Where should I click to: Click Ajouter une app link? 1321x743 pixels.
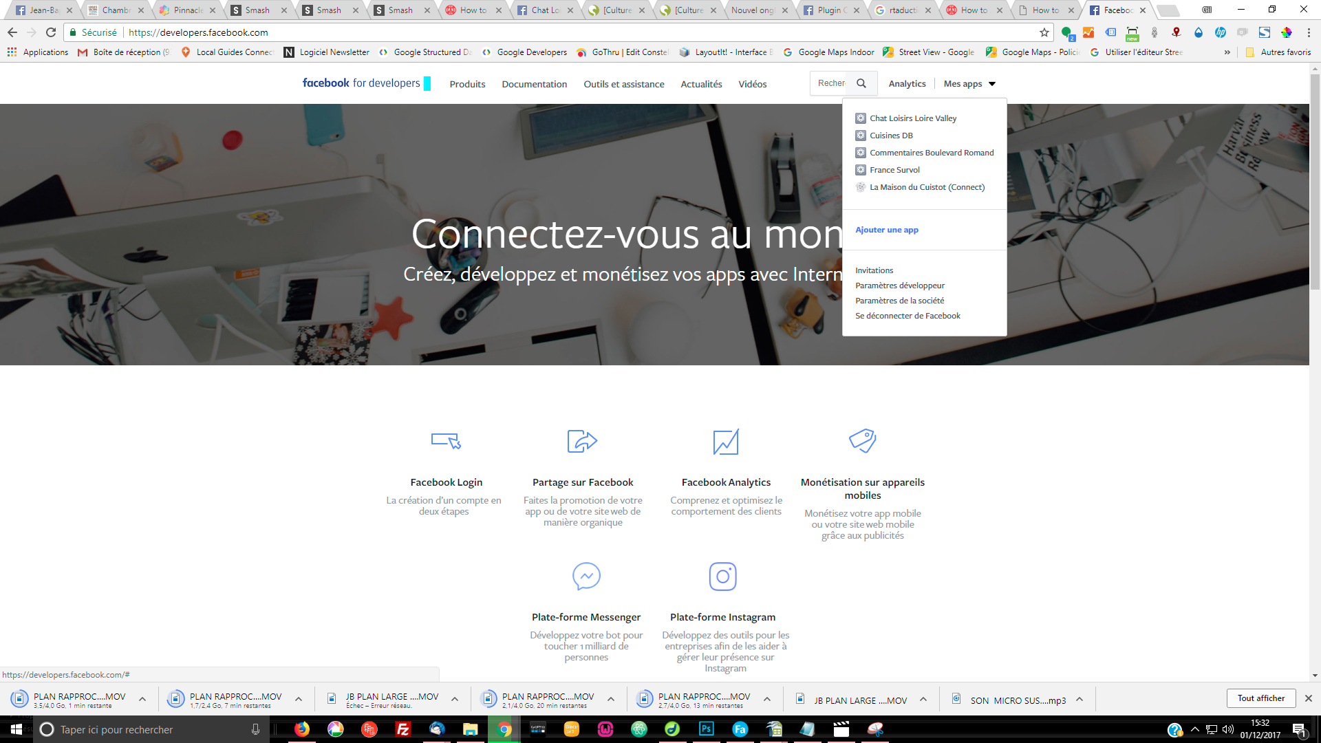click(886, 230)
